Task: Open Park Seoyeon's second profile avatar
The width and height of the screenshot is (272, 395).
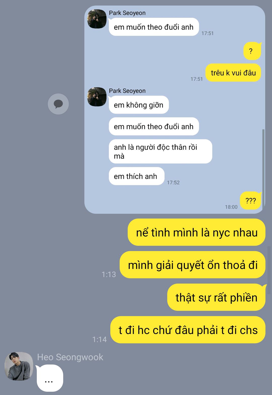Action: pyautogui.click(x=97, y=97)
